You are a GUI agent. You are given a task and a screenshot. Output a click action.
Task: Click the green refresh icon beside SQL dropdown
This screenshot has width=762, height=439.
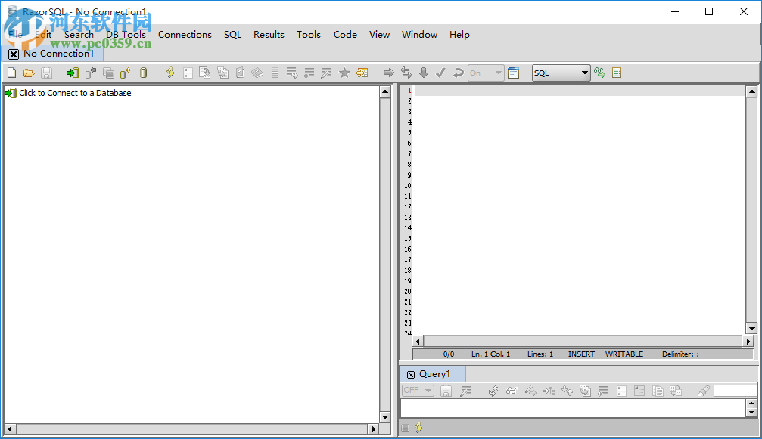[x=599, y=73]
